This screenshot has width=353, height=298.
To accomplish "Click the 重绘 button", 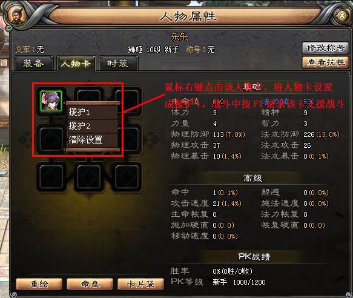I will pos(39,284).
